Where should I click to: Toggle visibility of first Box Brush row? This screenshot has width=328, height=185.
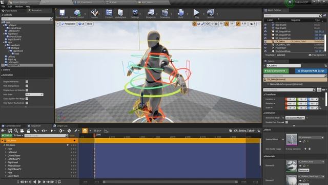click(x=265, y=25)
